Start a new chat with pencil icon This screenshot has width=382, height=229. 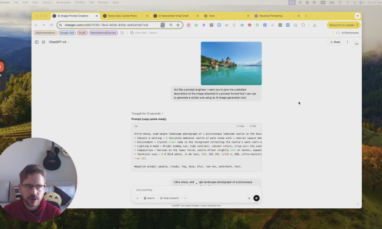coord(44,42)
